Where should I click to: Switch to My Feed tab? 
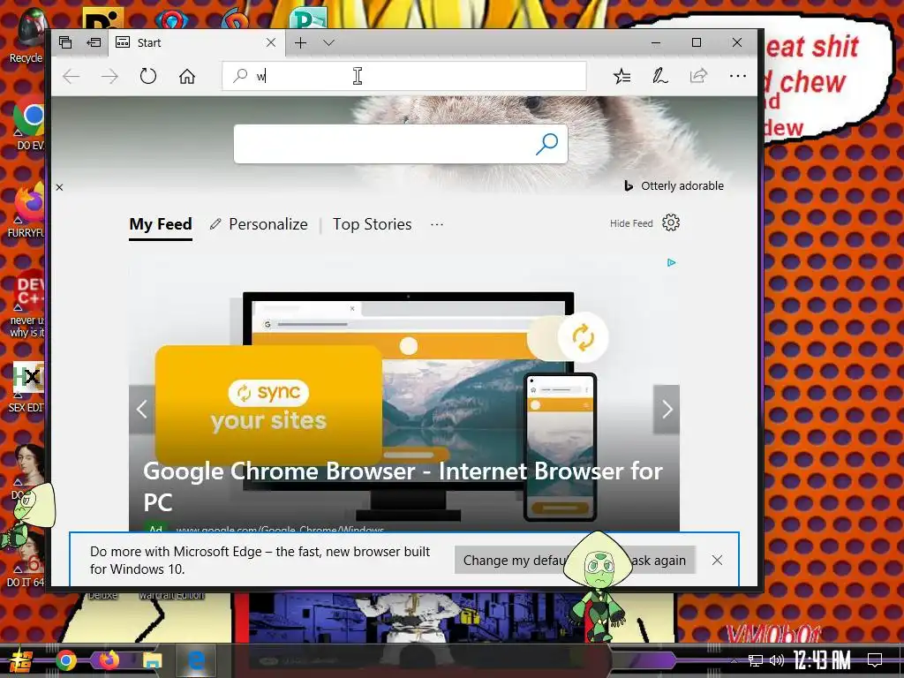pos(161,224)
